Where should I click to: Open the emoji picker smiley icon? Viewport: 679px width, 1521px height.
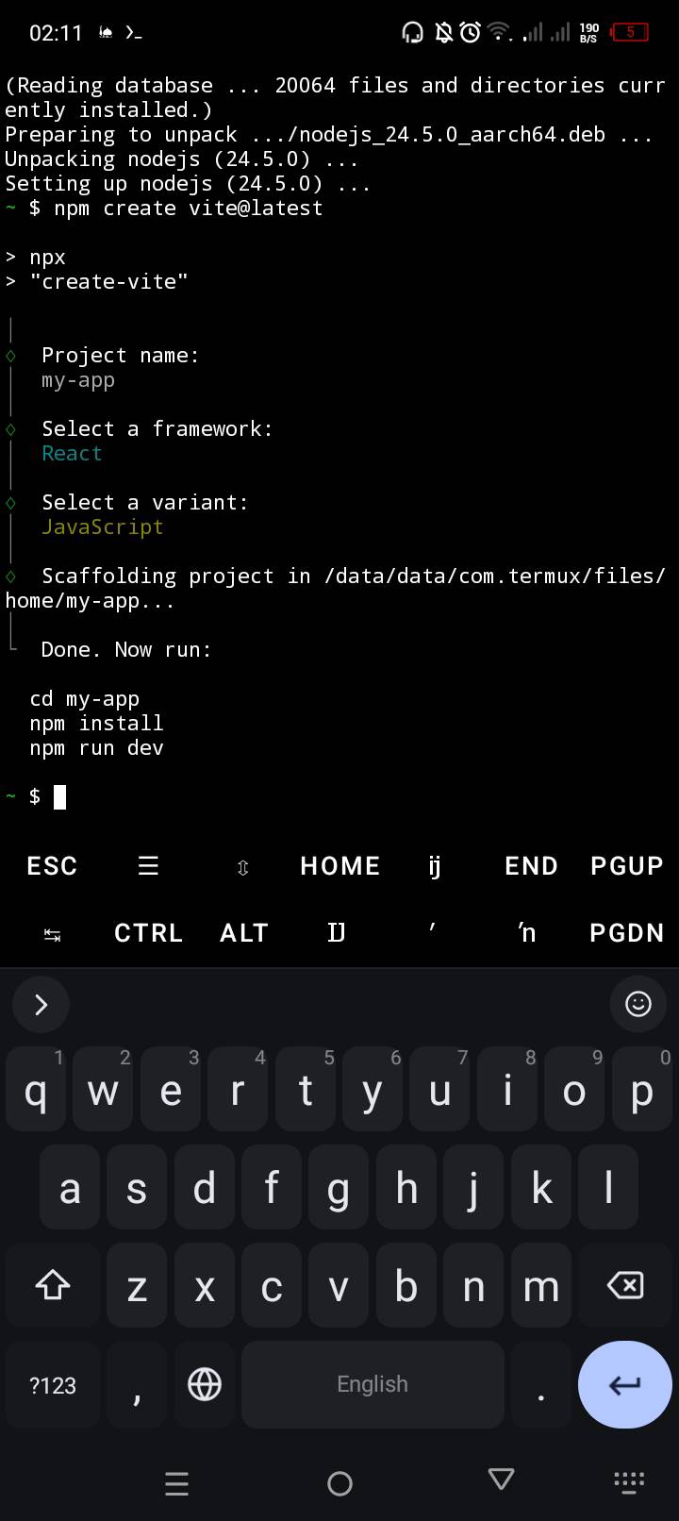point(638,1004)
